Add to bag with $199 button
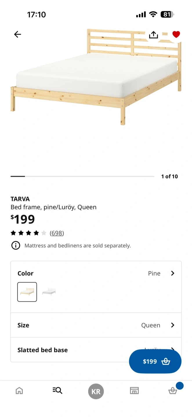The height and width of the screenshot is (417, 192). click(155, 361)
